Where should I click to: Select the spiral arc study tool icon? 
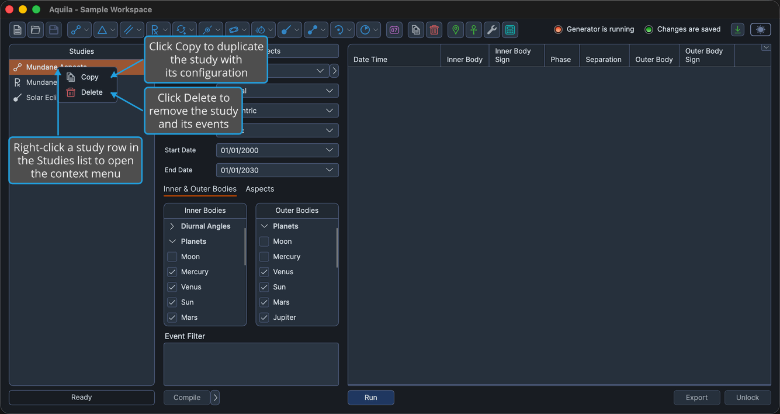pos(338,30)
